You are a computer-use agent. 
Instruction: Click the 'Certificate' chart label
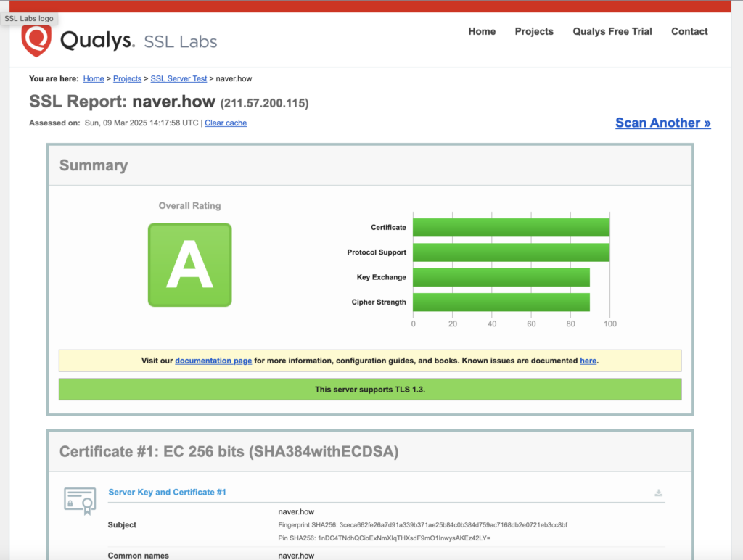point(388,228)
